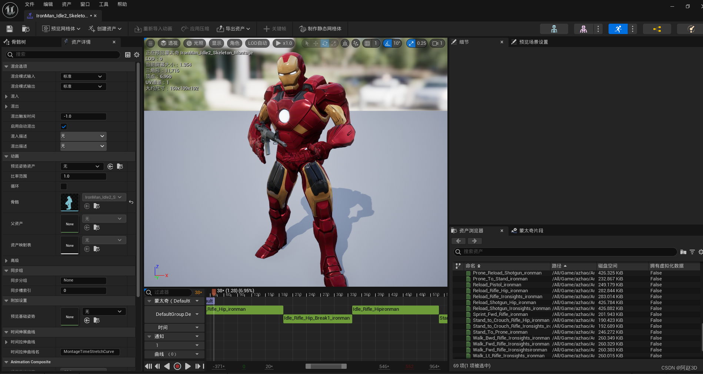The width and height of the screenshot is (703, 374).
Task: Go back in asset browser history
Action: [x=459, y=241]
